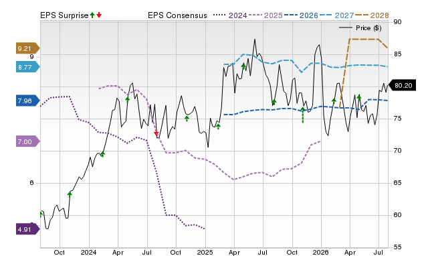Click the black 80.20 current price tag
Viewport: 428px width, 256px height.
click(x=403, y=85)
